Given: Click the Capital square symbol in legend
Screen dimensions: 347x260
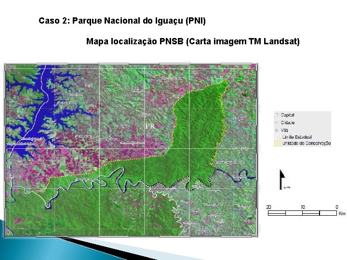Looking at the screenshot, I should click(x=277, y=115).
